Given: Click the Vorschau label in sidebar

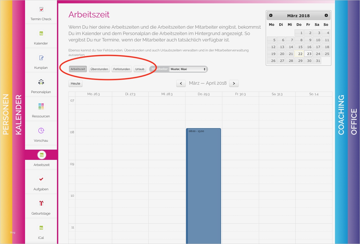Looking at the screenshot, I should (41, 141).
